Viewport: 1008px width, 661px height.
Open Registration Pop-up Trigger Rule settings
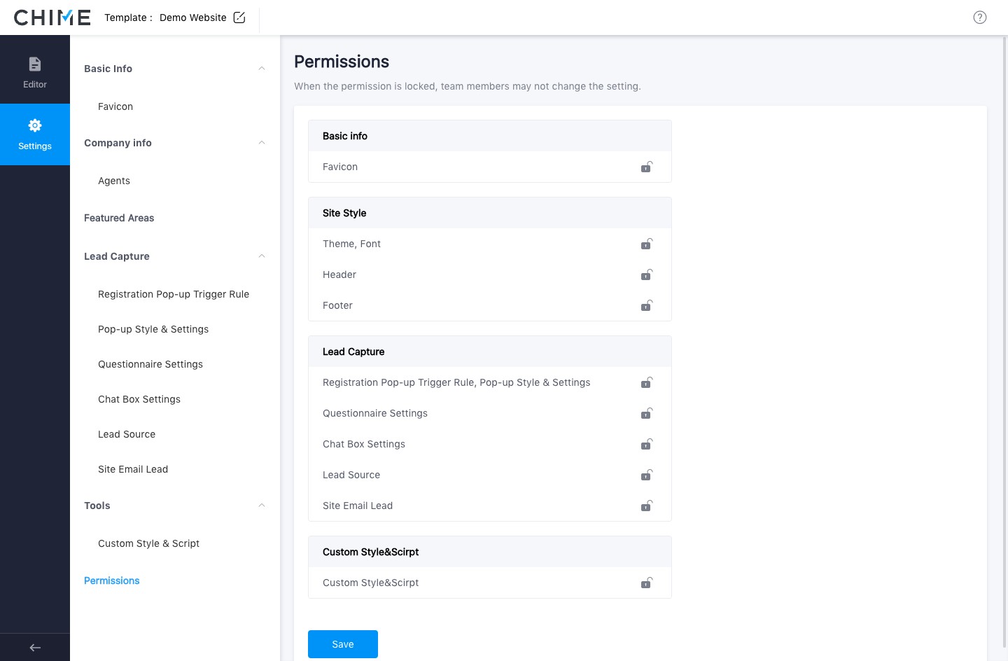(174, 294)
